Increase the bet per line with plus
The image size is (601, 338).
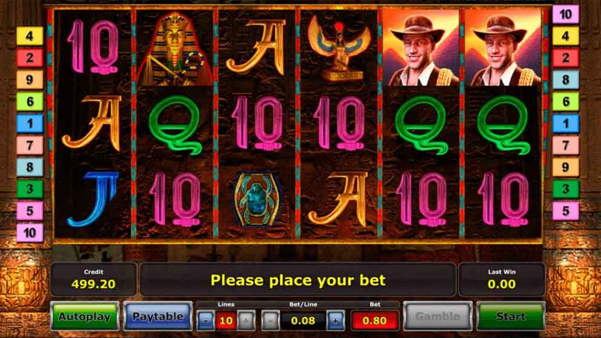click(x=336, y=320)
